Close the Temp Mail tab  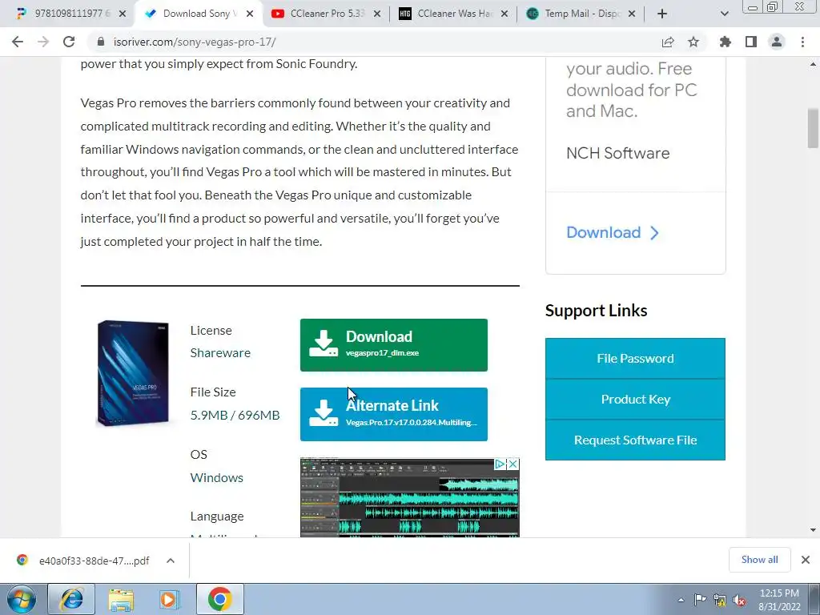(632, 14)
